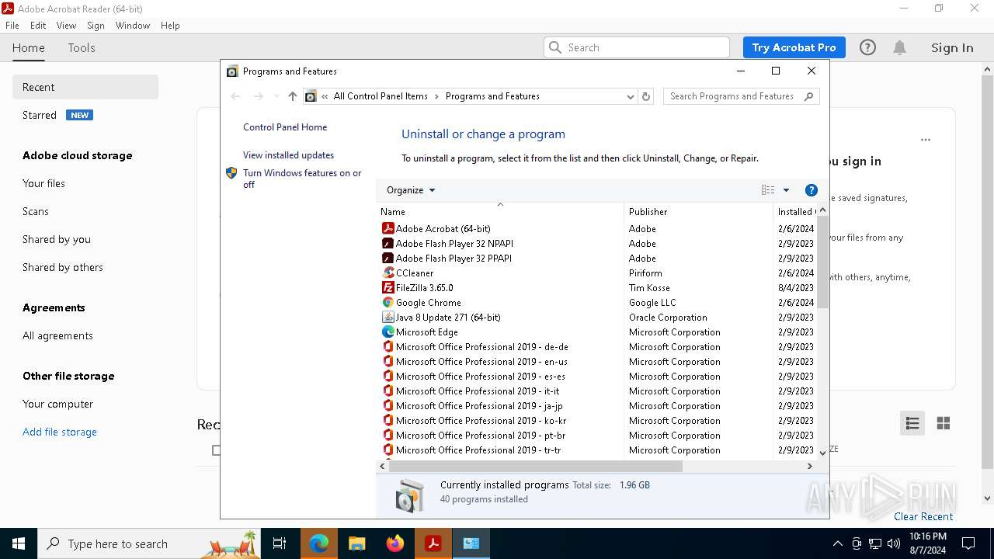Open Microsoft Edge from the taskbar
This screenshot has width=994, height=559.
point(319,543)
